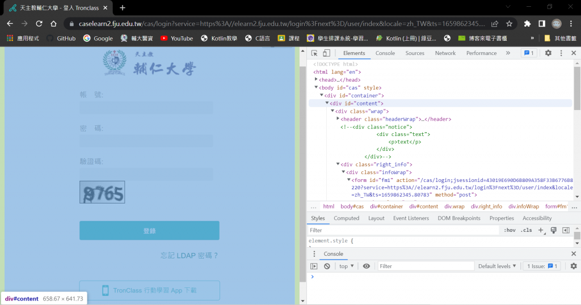
Task: Open the Chrome profile avatar
Action: click(x=557, y=24)
